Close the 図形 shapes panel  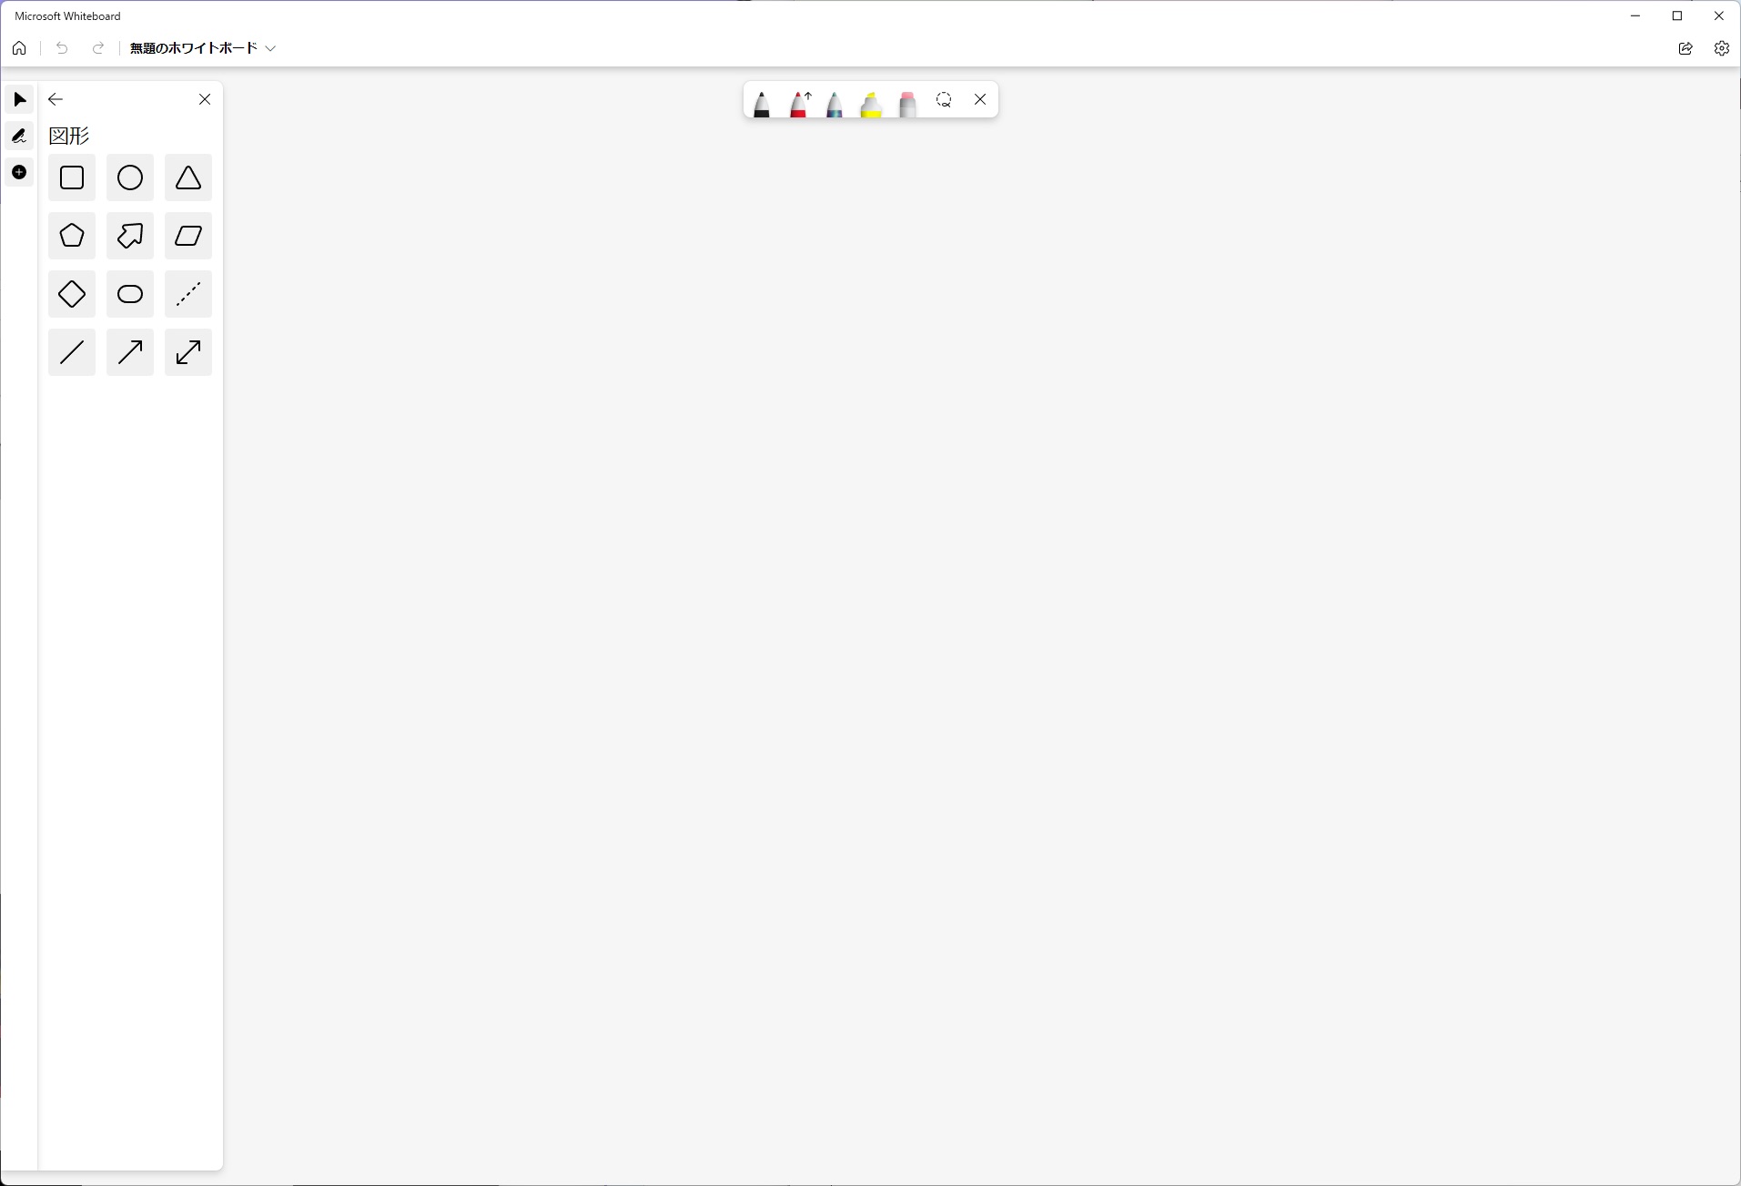(x=205, y=99)
